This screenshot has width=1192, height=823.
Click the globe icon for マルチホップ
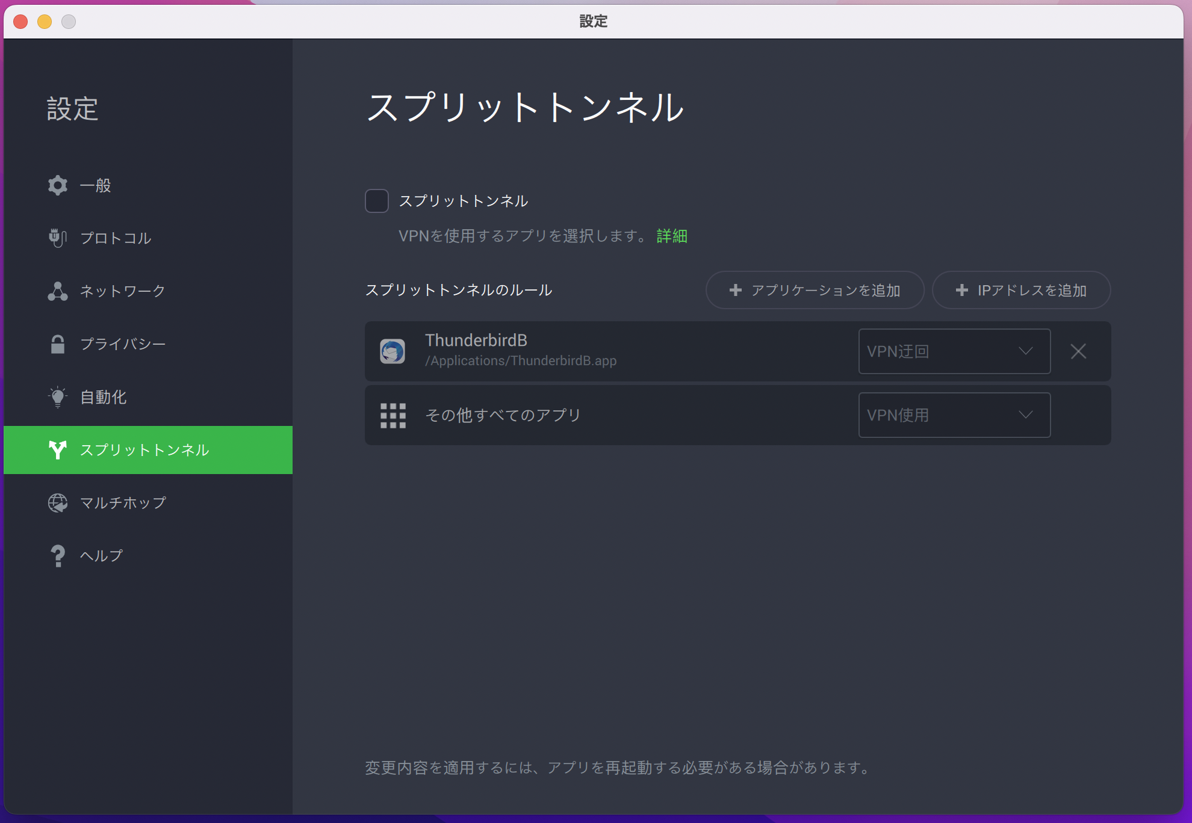58,503
